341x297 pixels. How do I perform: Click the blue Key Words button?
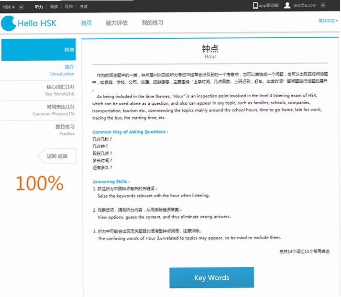coord(211,278)
